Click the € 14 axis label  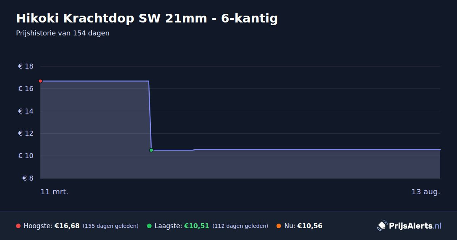[26, 111]
